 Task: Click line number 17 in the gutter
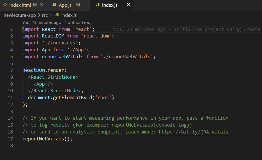(x=10, y=139)
